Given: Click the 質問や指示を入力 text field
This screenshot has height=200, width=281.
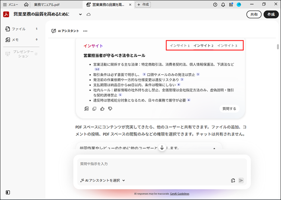Looking at the screenshot, I should [x=161, y=164].
